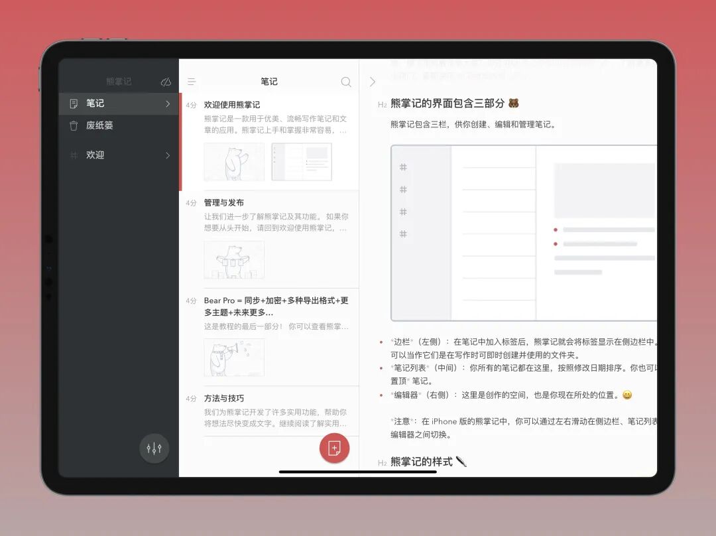Click paragraph 熊掌记包含三栏
716x536 pixels.
coord(473,124)
